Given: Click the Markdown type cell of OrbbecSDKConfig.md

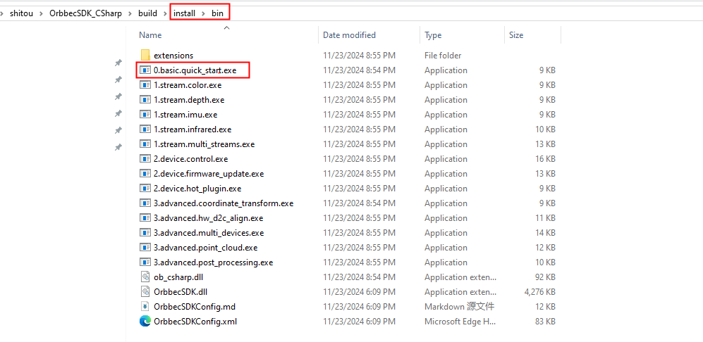Looking at the screenshot, I should tap(459, 306).
